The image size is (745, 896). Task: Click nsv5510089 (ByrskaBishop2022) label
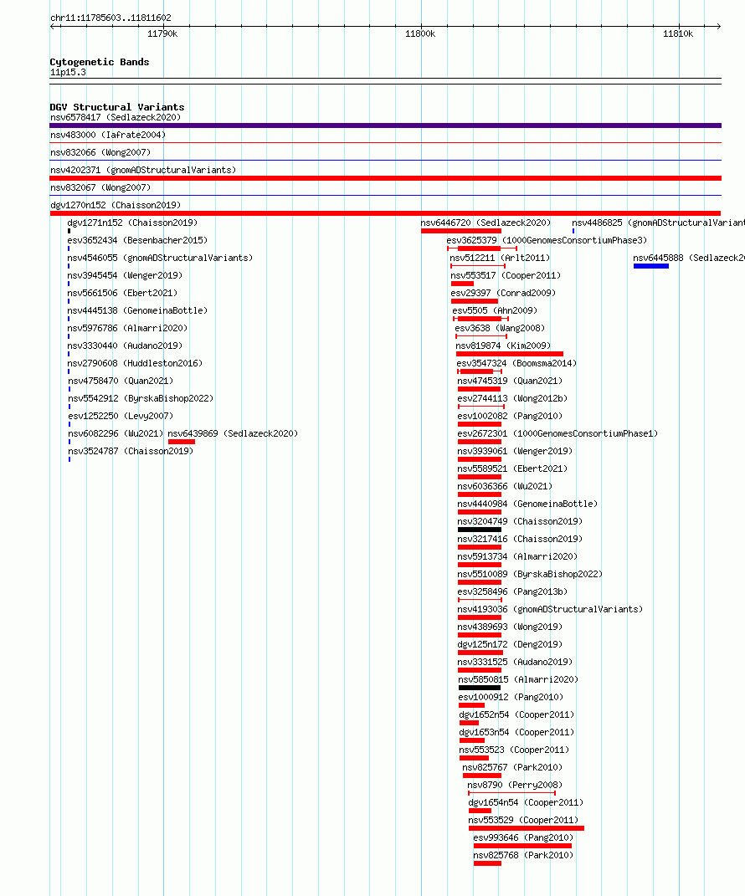click(530, 574)
